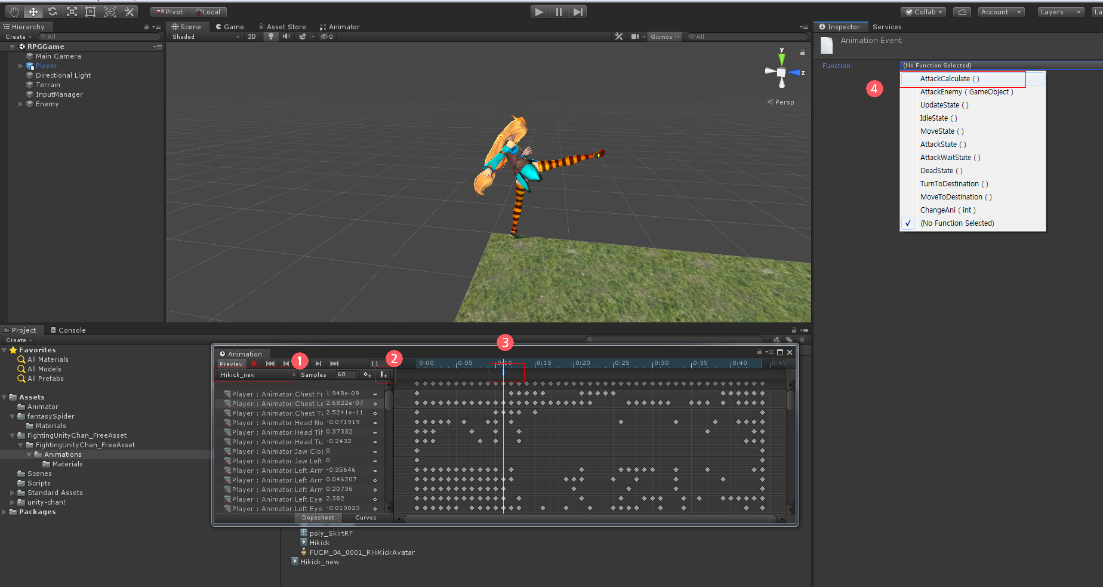Step forward one frame in editor
The height and width of the screenshot is (587, 1103).
coord(578,12)
